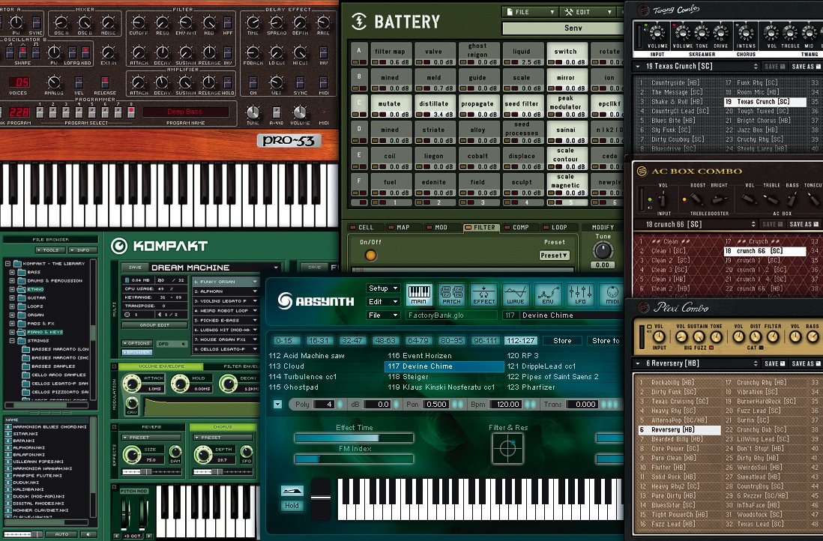This screenshot has height=541, width=823.
Task: Expand the Guitar folder in Kompakt browser
Action: point(11,297)
